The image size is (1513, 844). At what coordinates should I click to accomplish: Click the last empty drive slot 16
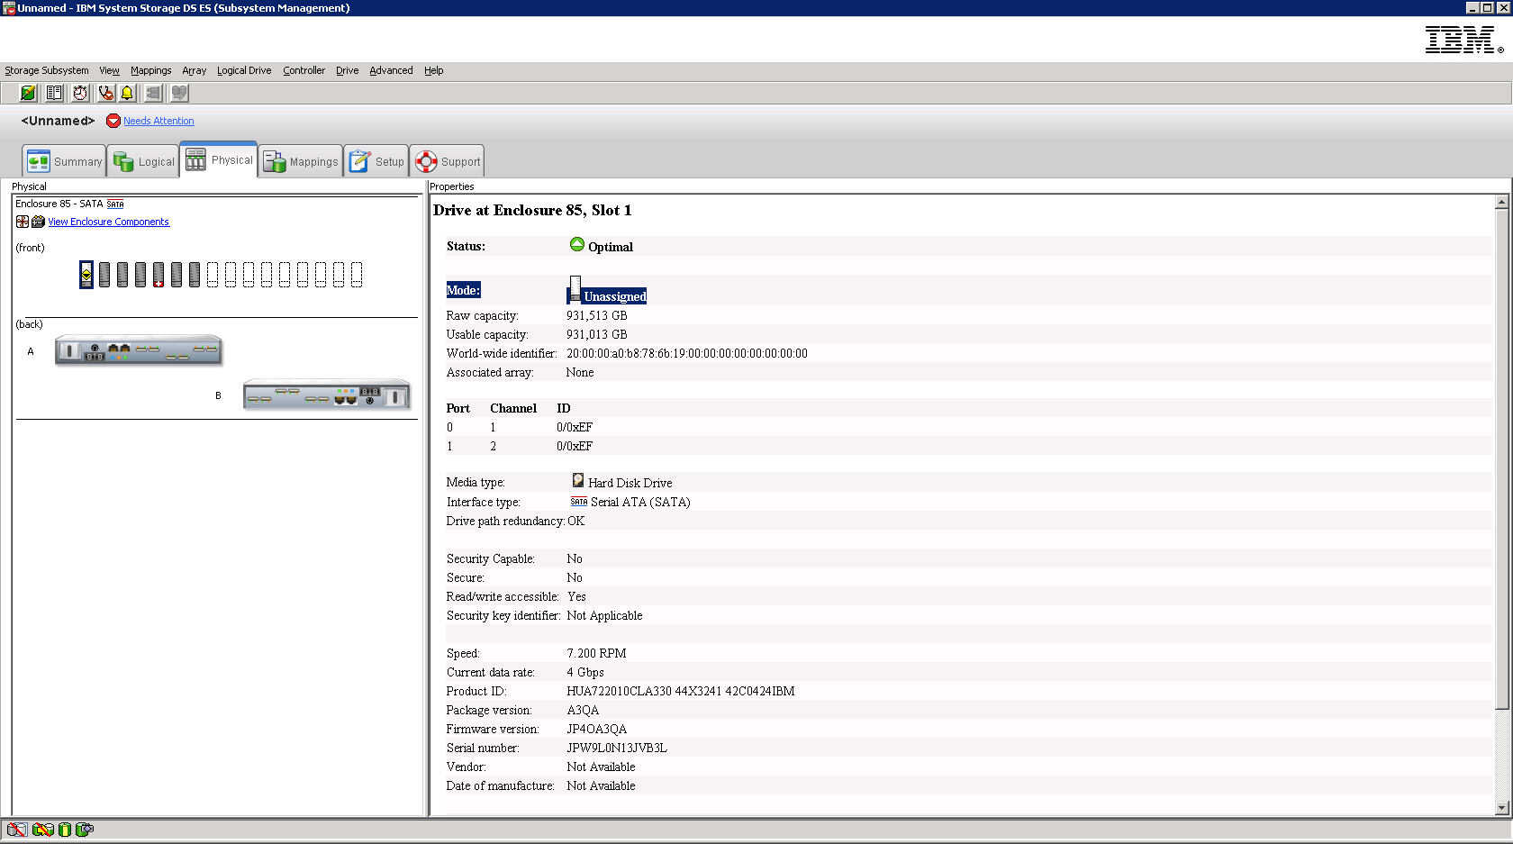coord(357,275)
